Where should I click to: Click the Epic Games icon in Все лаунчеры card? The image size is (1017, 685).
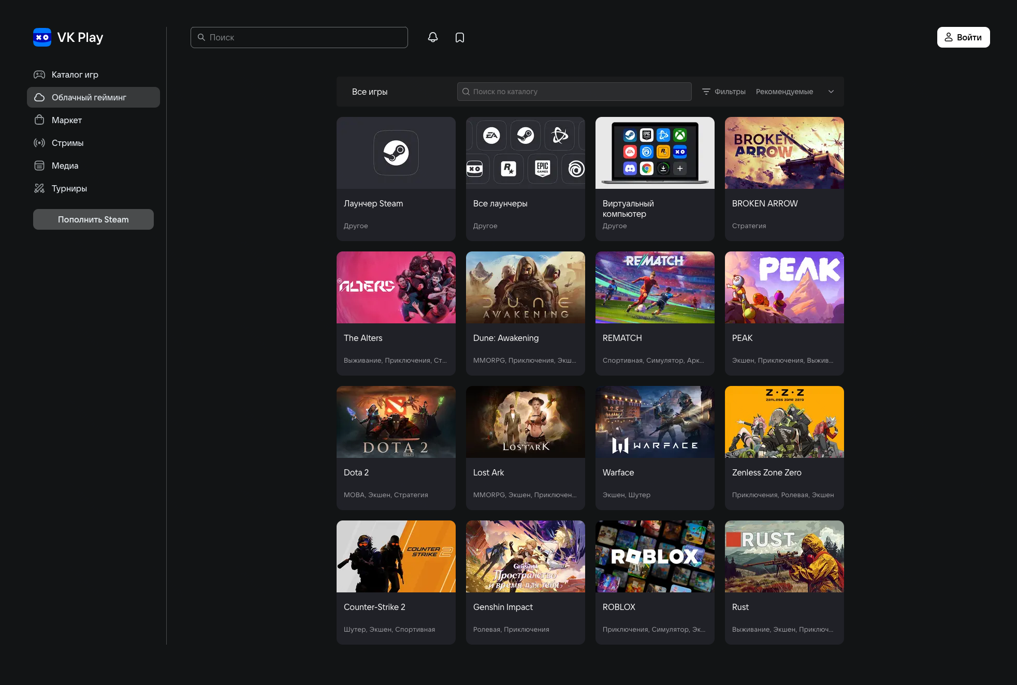[x=543, y=169]
